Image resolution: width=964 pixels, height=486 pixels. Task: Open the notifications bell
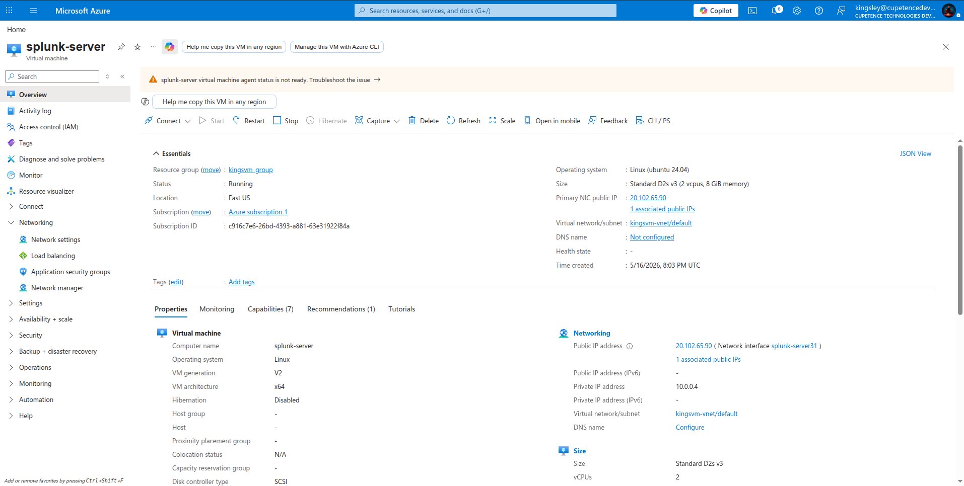[776, 11]
